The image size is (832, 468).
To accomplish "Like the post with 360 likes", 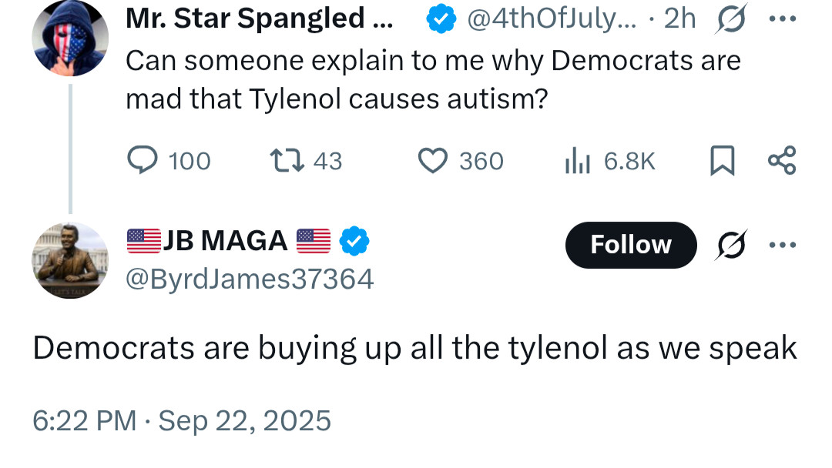I will 433,160.
